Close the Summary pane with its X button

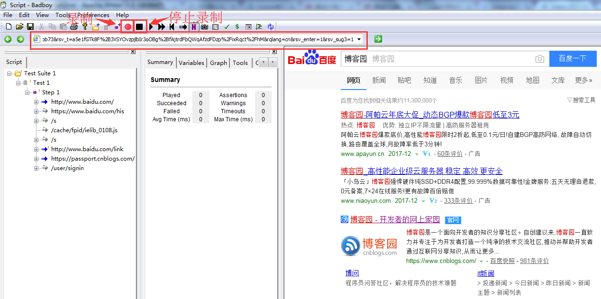[274, 52]
